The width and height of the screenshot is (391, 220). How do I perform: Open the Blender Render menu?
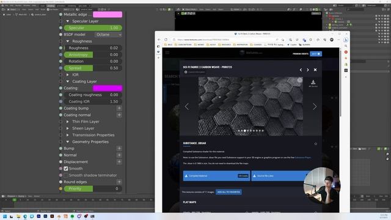tap(18, 5)
